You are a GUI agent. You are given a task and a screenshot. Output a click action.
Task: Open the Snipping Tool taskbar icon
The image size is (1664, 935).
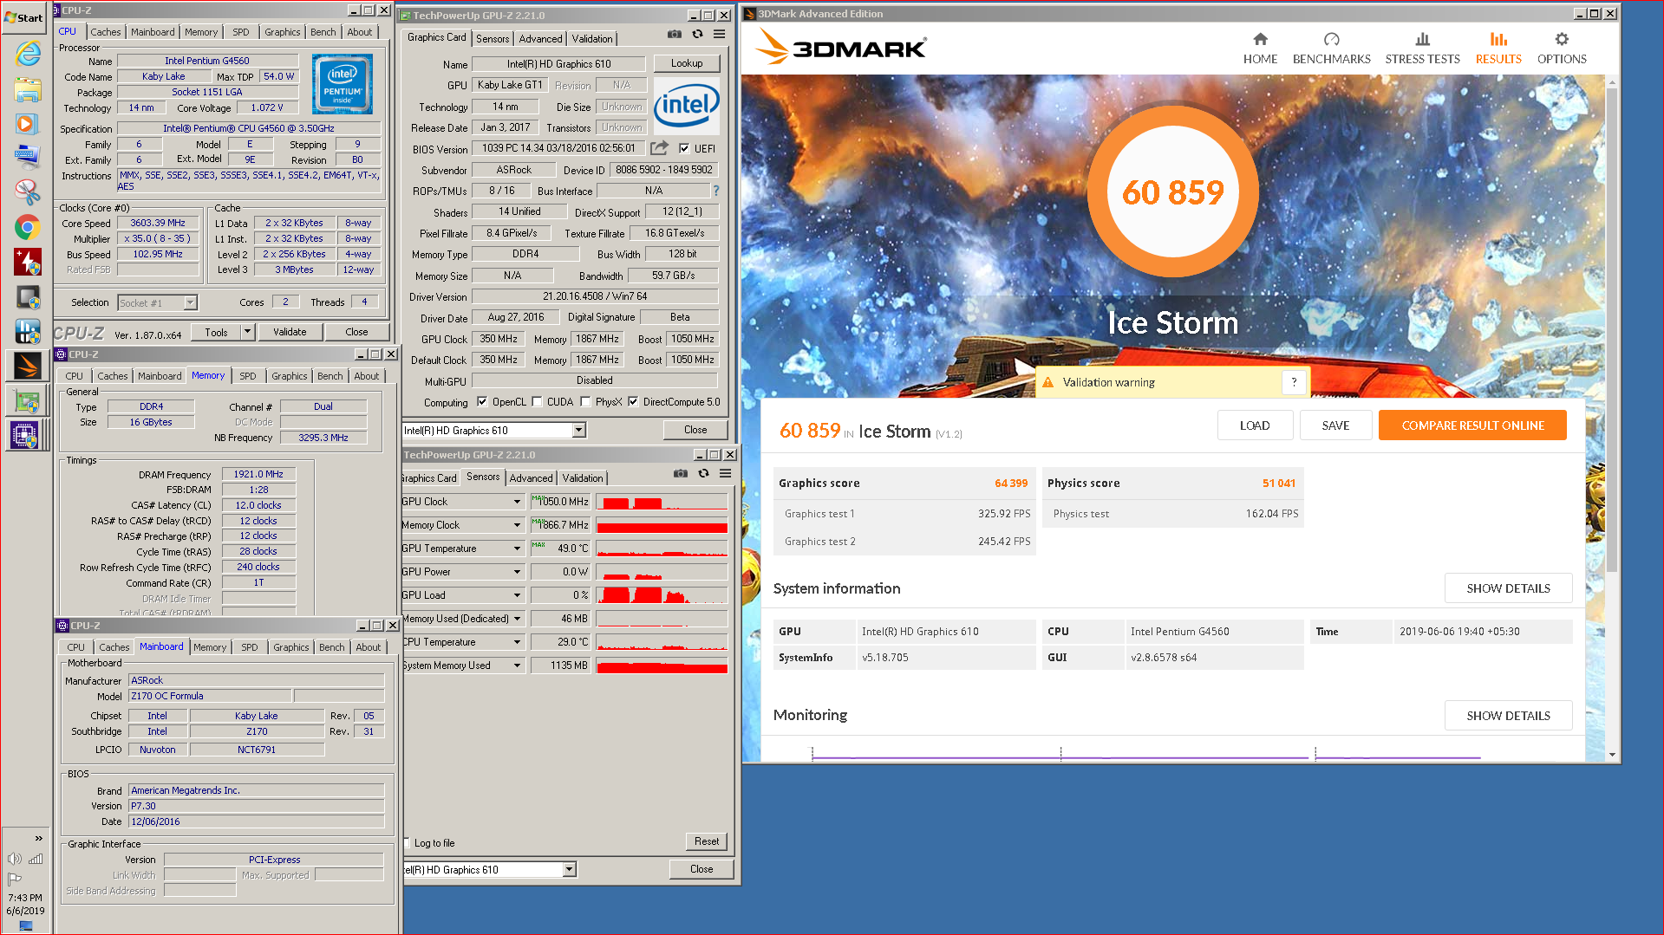coord(28,192)
